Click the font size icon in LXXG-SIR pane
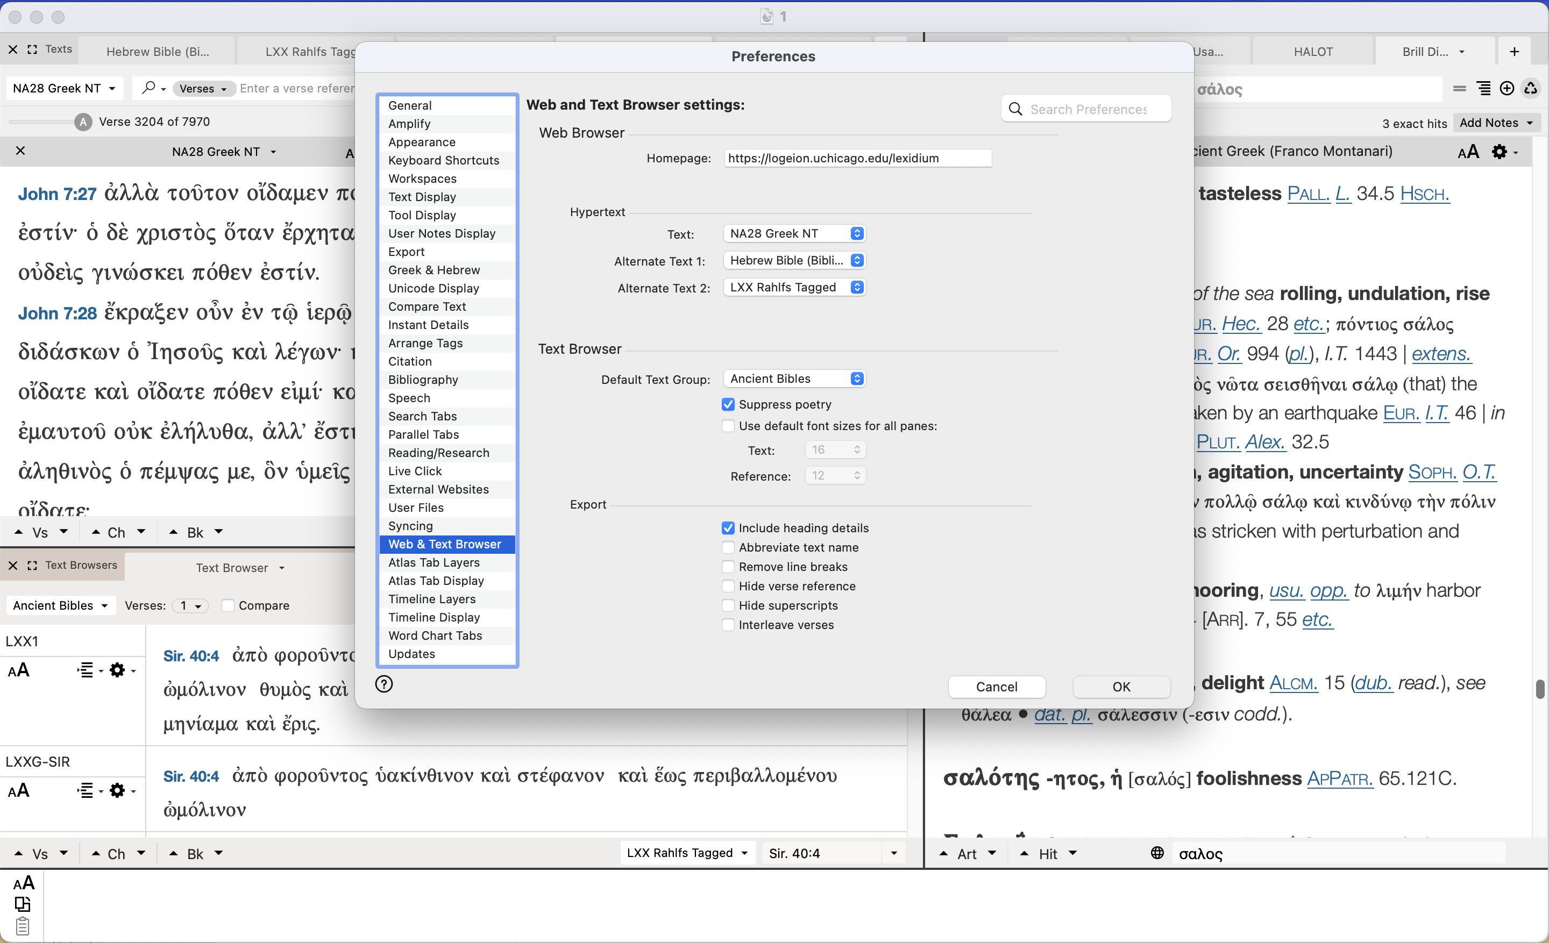 click(x=19, y=790)
